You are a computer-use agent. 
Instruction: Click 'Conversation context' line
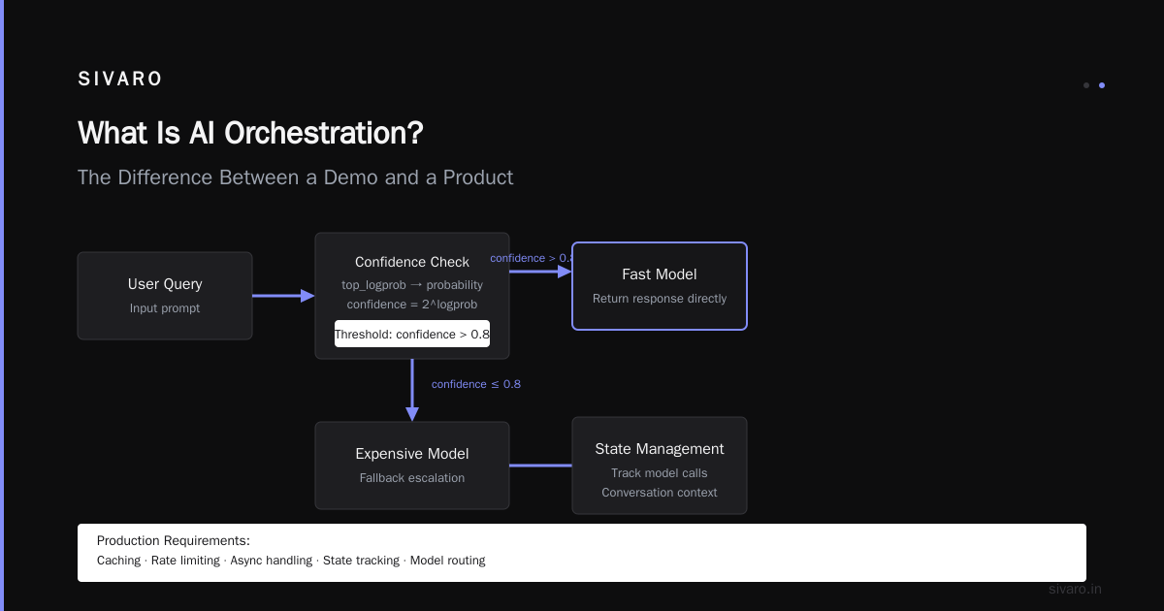click(660, 493)
